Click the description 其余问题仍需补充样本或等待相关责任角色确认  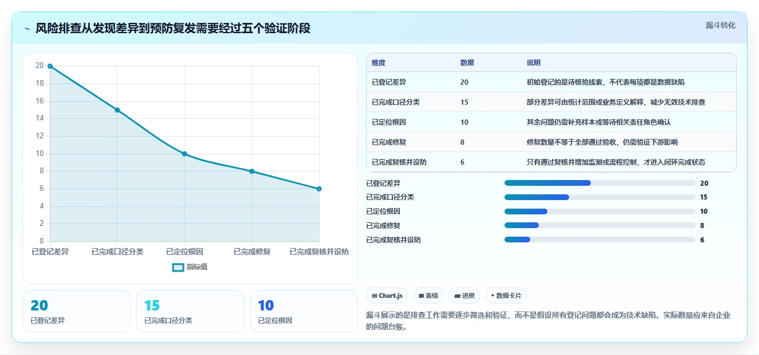coord(599,122)
